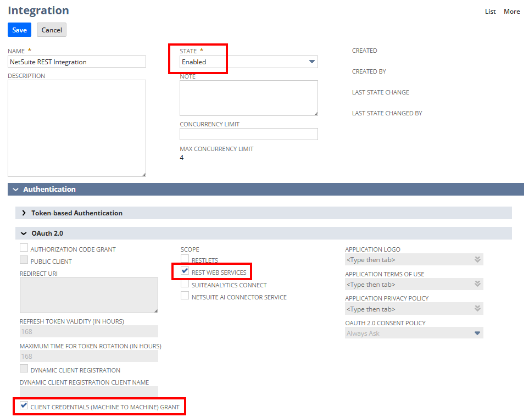Collapse the Authentication section header
The height and width of the screenshot is (417, 529).
click(266, 189)
